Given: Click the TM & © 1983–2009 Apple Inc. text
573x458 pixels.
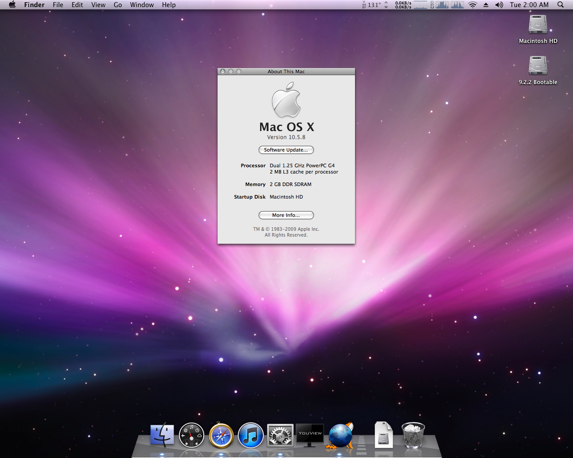Looking at the screenshot, I should coord(286,229).
